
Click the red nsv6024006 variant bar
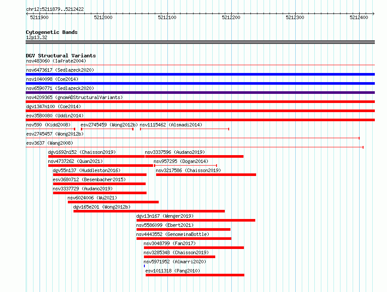point(113,202)
